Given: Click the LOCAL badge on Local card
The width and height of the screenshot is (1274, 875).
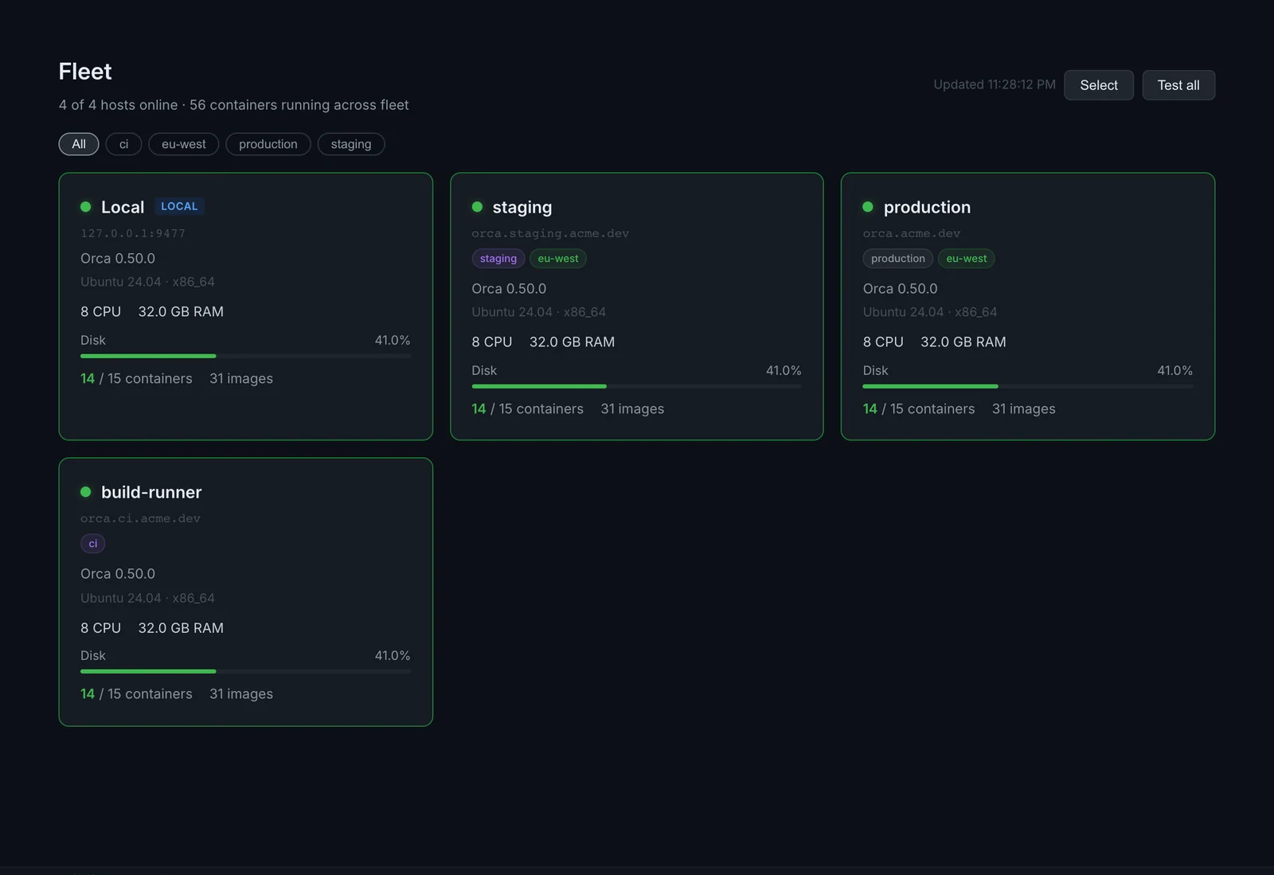Looking at the screenshot, I should (179, 206).
